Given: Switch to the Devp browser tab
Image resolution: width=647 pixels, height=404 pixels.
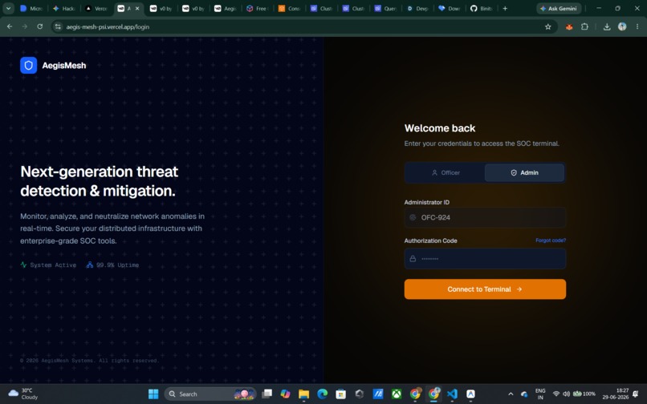Looking at the screenshot, I should (x=418, y=8).
